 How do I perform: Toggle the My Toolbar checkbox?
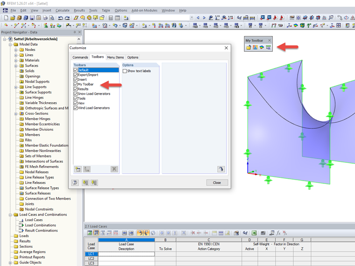75,84
